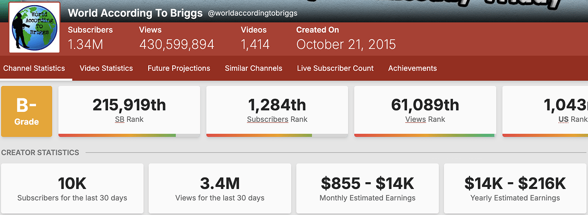This screenshot has height=215, width=588.
Task: Click the Subscribers Rank gradient progress bar
Action: (277, 135)
